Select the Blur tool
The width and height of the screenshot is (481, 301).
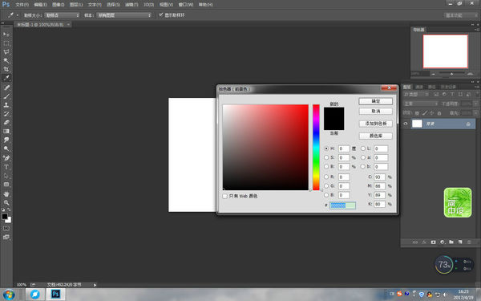click(6, 140)
